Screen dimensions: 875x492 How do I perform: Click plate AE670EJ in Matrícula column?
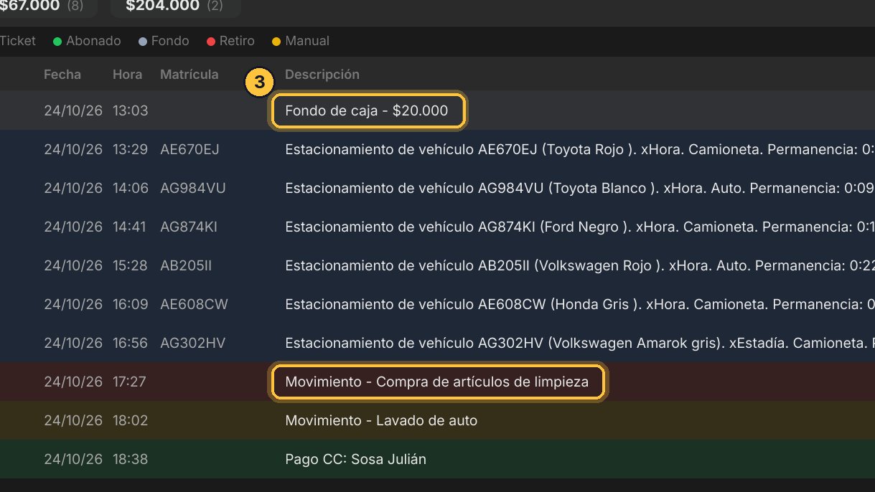click(189, 149)
